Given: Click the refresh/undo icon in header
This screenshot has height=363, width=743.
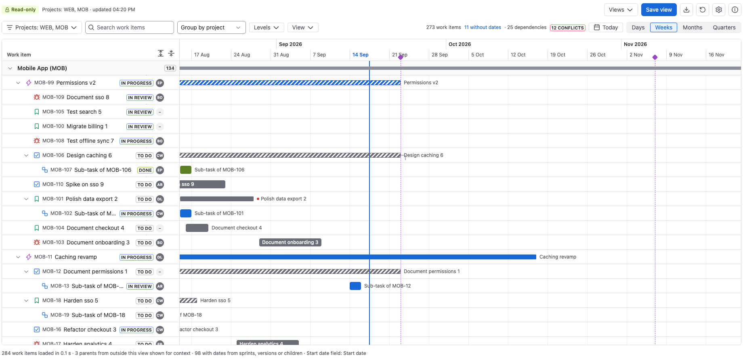Looking at the screenshot, I should tap(703, 10).
